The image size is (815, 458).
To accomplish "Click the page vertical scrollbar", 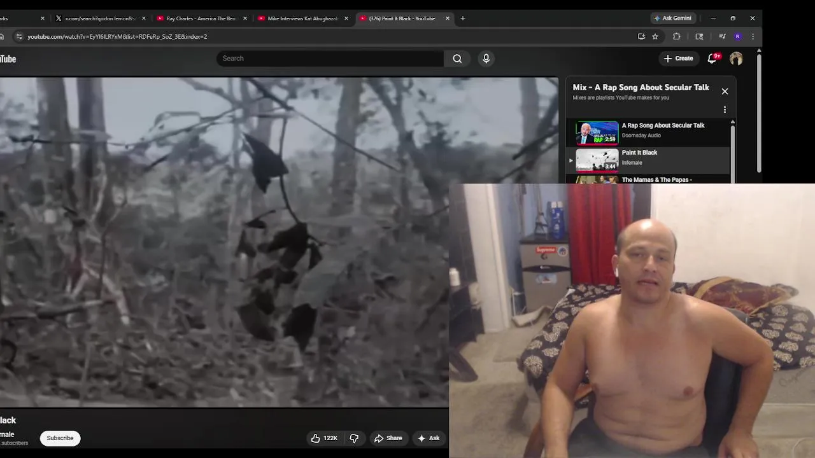I will click(758, 113).
